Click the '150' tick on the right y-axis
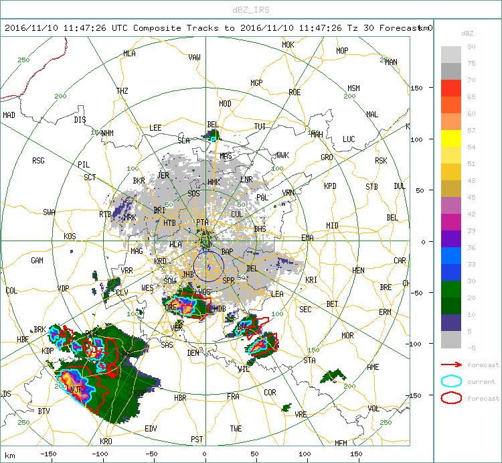 (416, 88)
